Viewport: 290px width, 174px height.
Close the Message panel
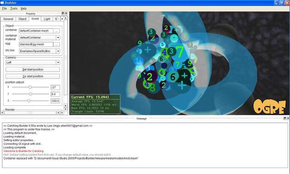click(288, 118)
